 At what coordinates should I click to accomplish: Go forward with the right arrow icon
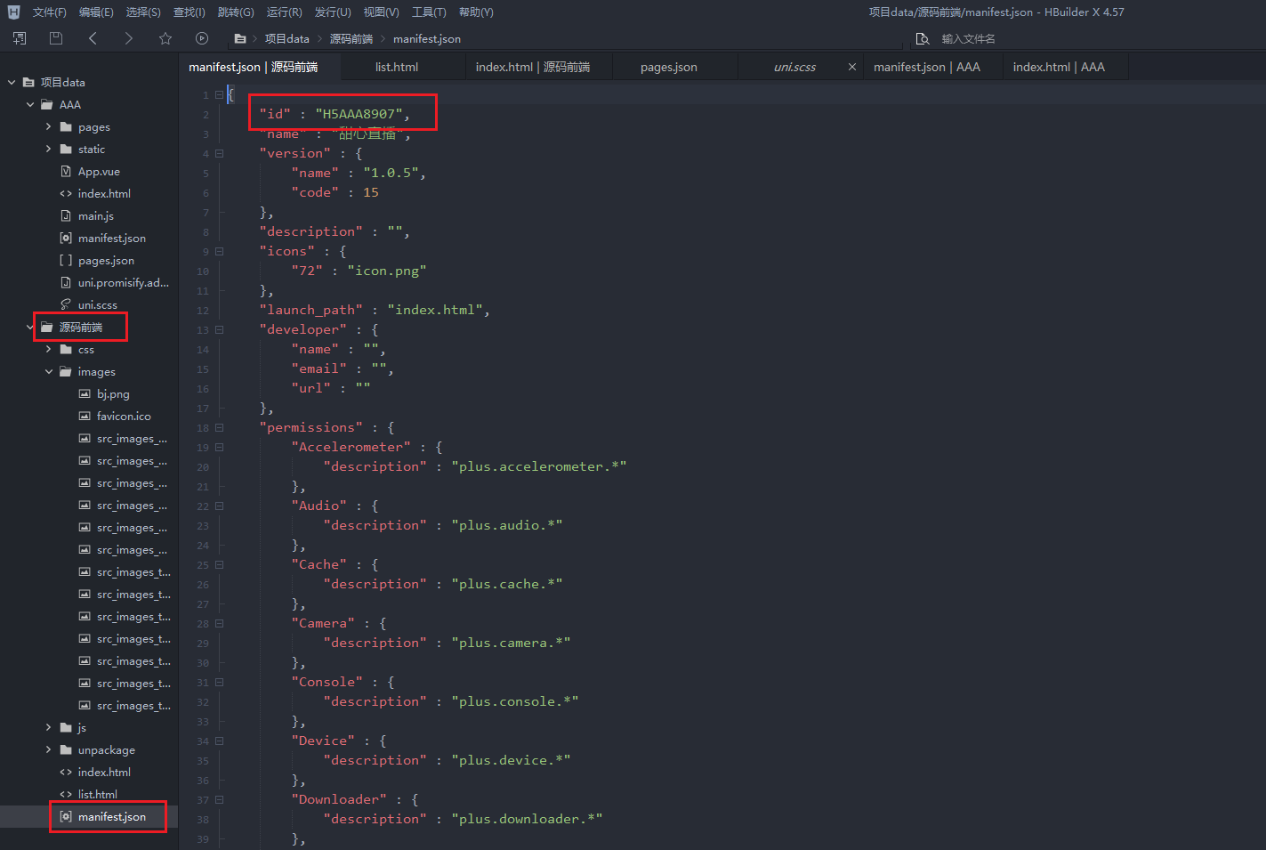(129, 38)
